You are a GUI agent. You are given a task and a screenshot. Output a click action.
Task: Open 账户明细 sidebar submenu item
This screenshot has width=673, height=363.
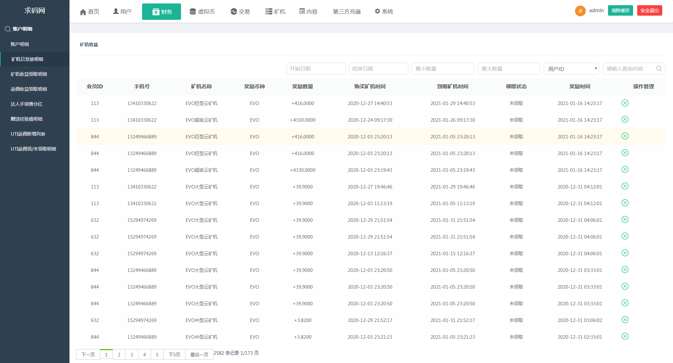click(x=20, y=44)
